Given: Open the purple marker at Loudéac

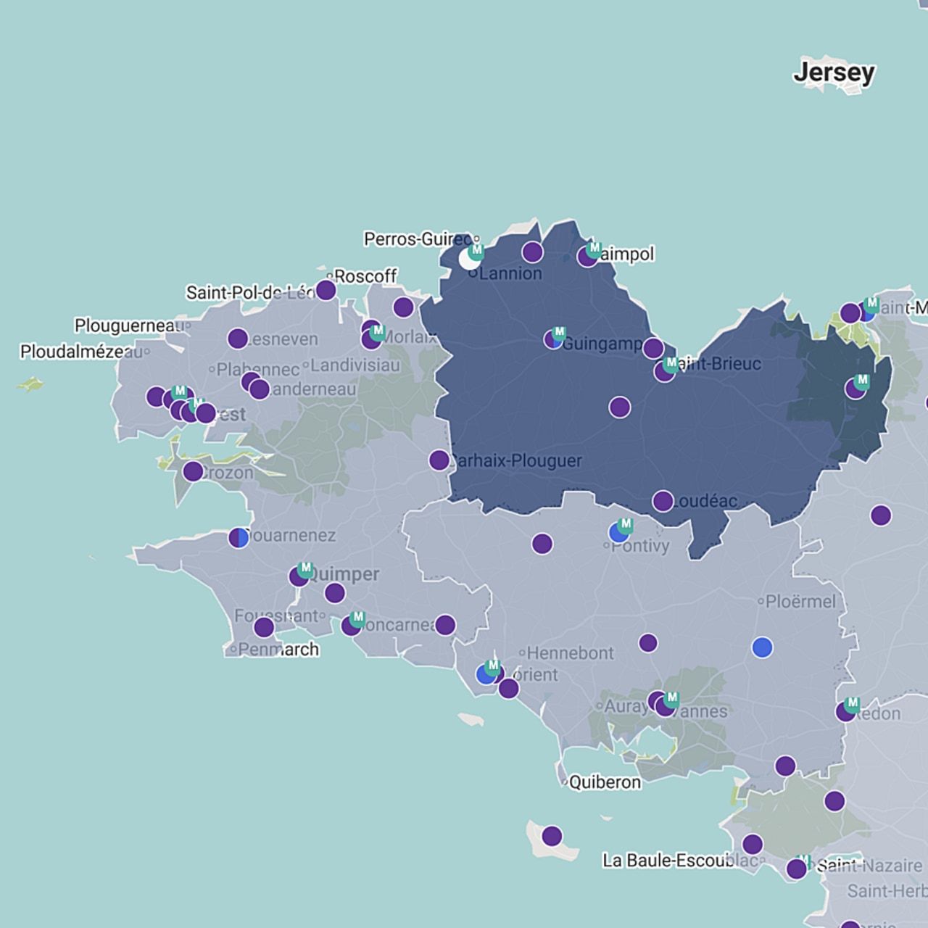Looking at the screenshot, I should [663, 500].
